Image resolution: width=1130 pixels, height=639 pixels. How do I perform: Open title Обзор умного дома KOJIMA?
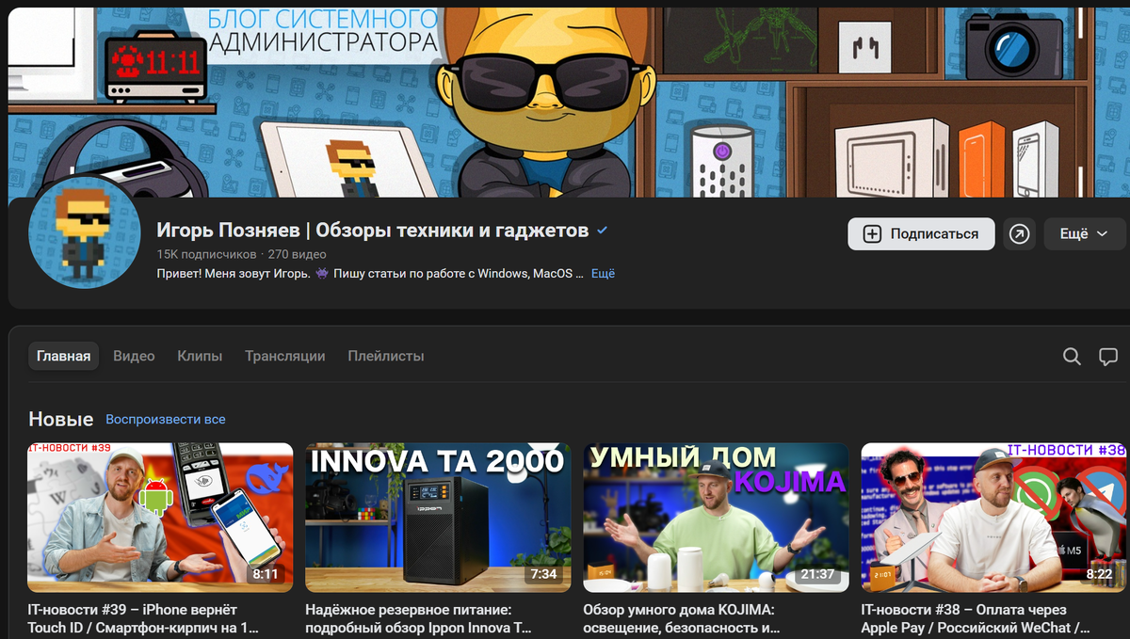(x=683, y=618)
